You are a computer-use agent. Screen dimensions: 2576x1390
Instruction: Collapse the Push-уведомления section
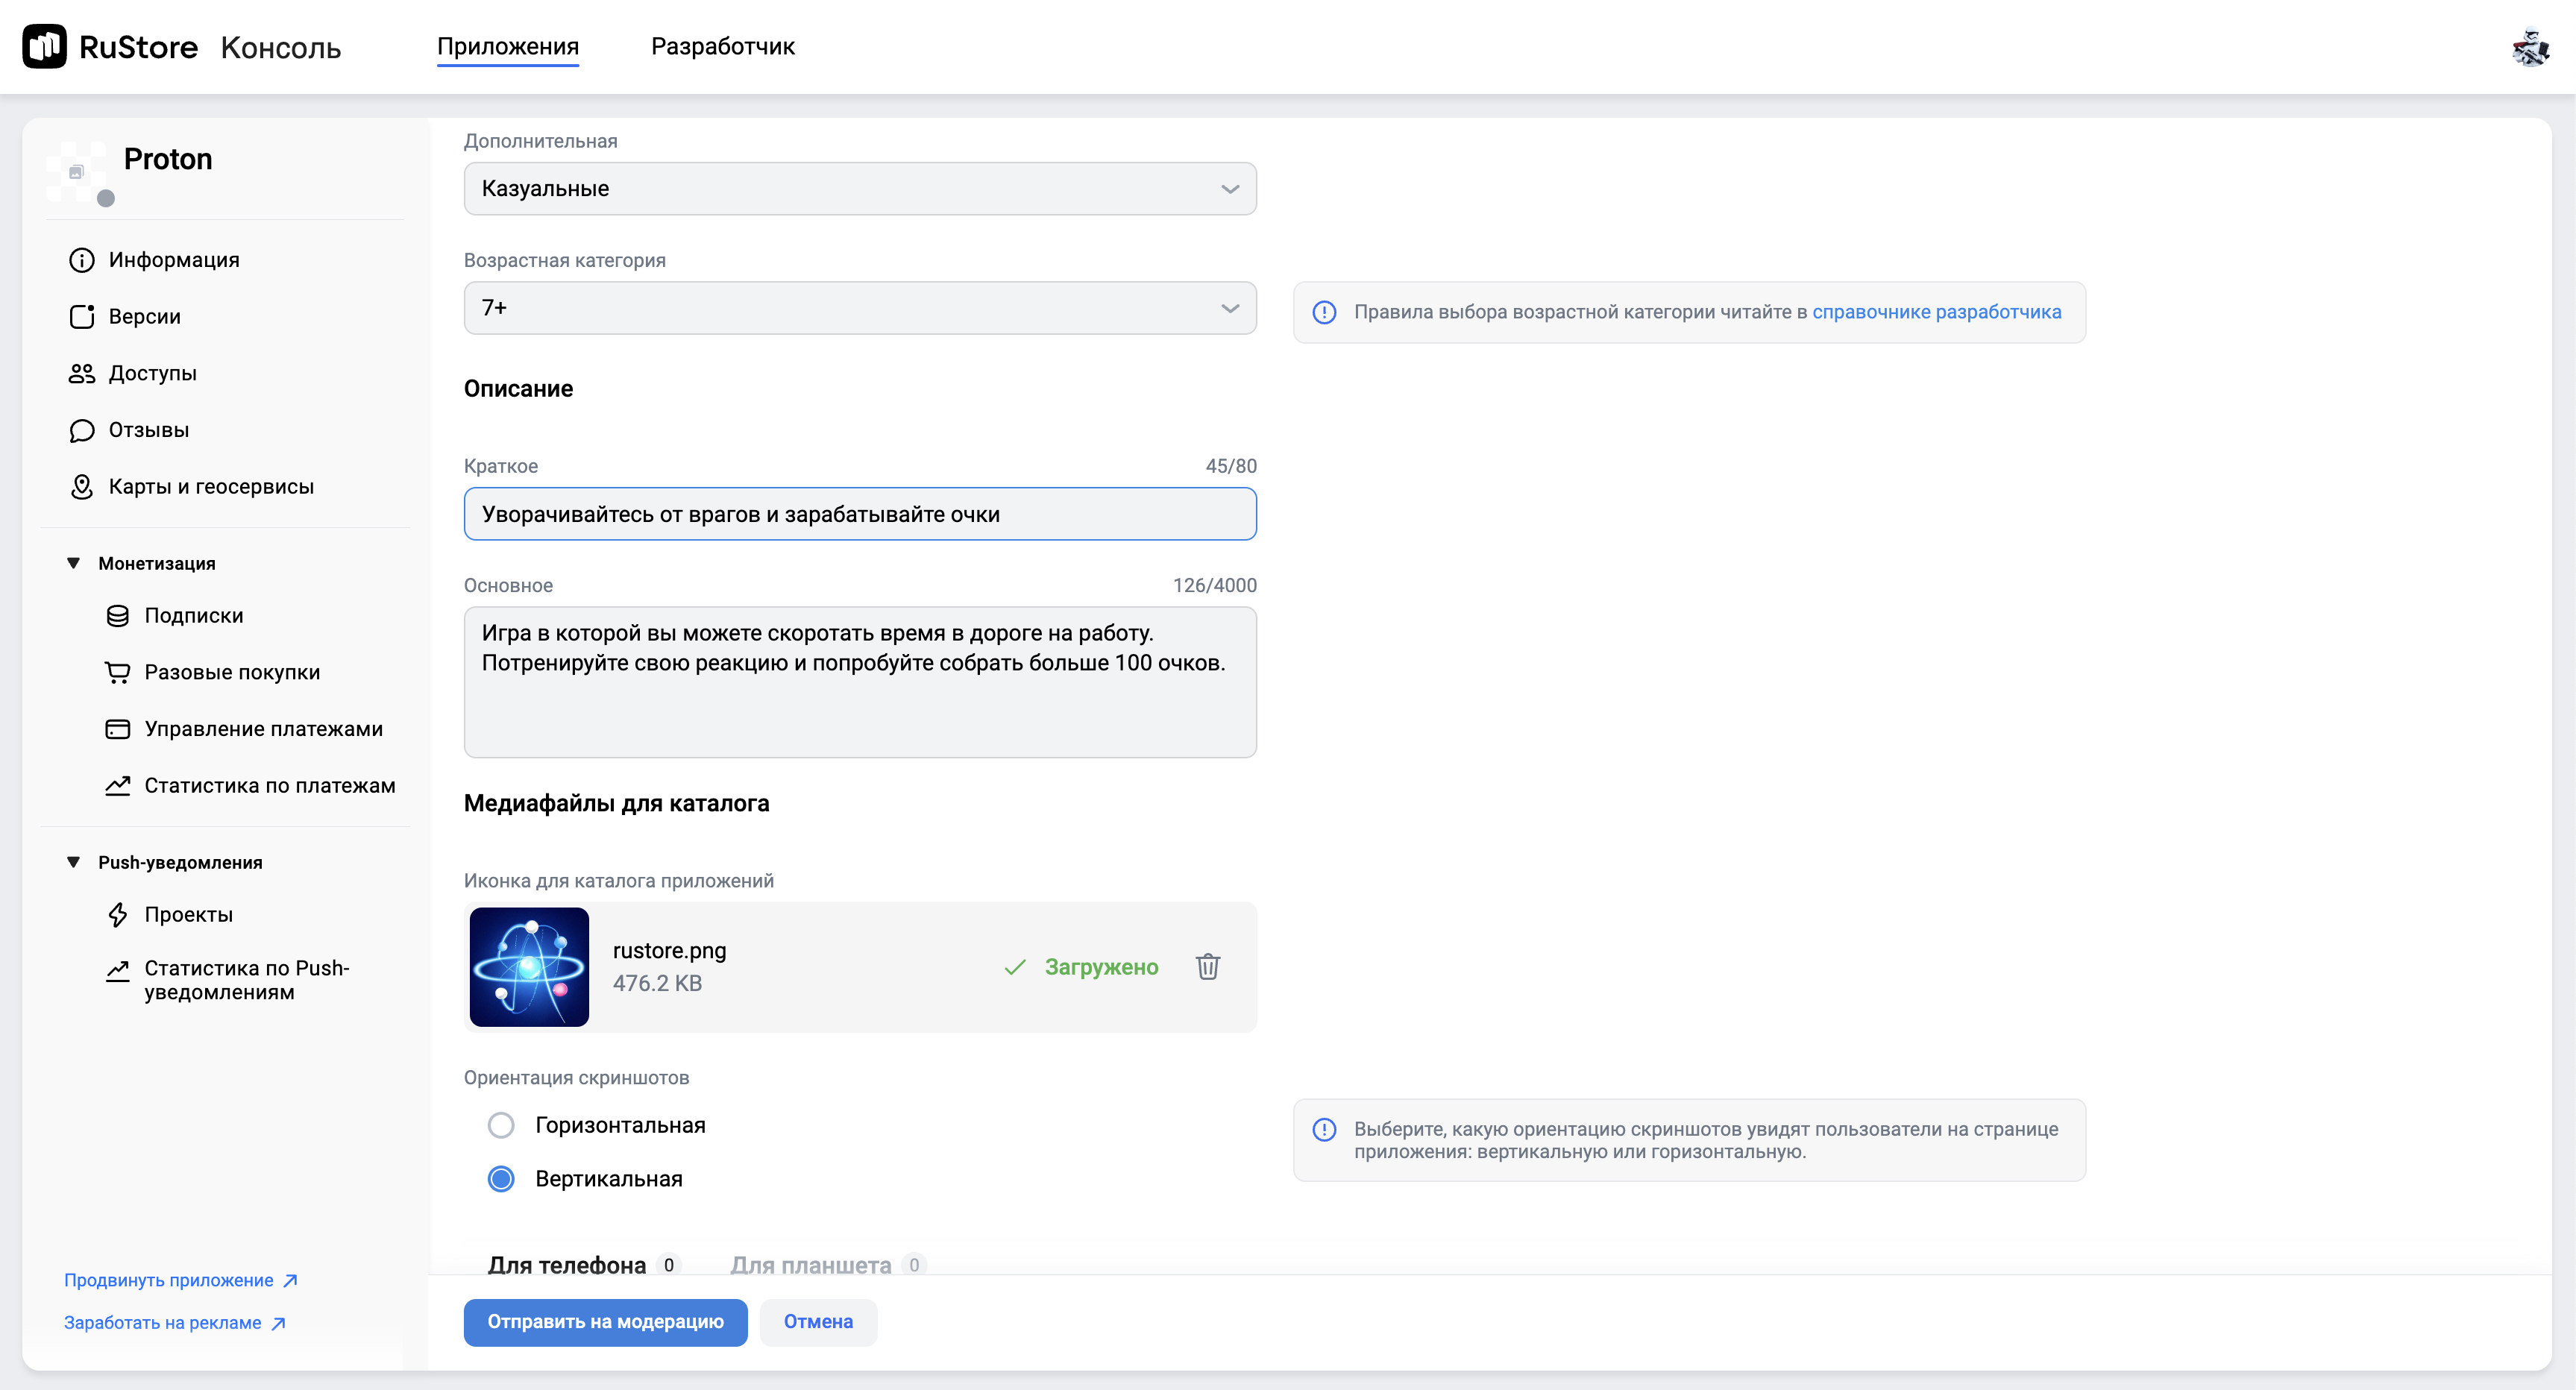tap(73, 863)
